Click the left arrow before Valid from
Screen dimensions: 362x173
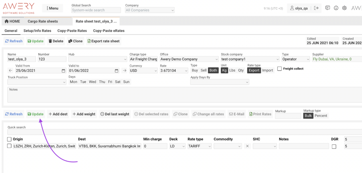10,71
